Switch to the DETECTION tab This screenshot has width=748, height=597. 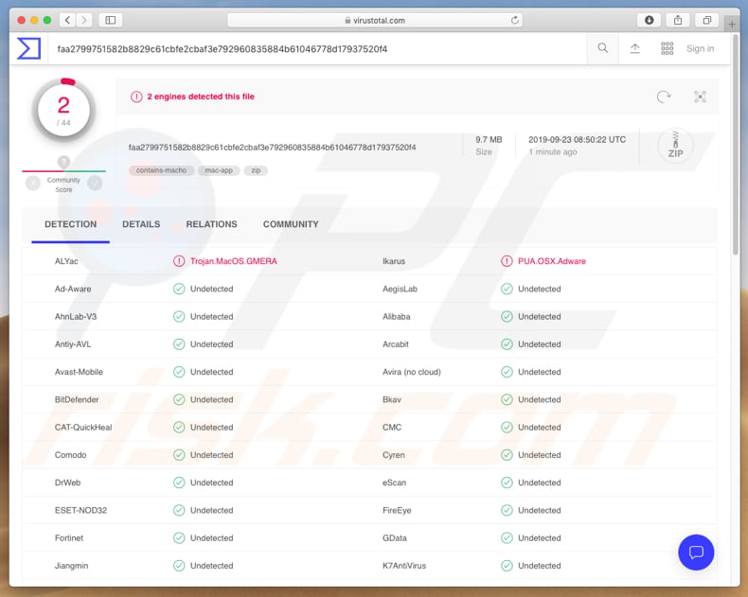tap(71, 224)
